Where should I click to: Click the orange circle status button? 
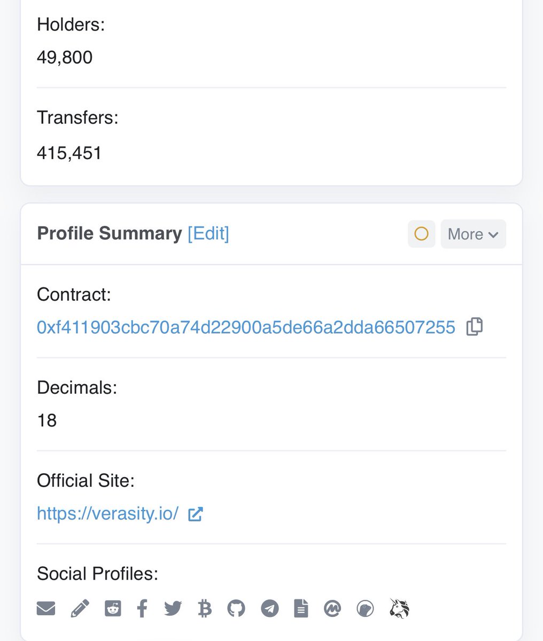[x=422, y=234]
